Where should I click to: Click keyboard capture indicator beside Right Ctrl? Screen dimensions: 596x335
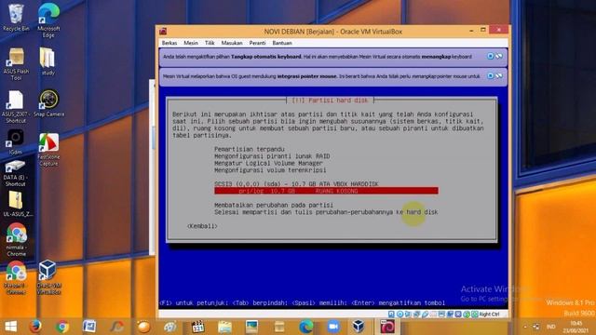coord(475,315)
